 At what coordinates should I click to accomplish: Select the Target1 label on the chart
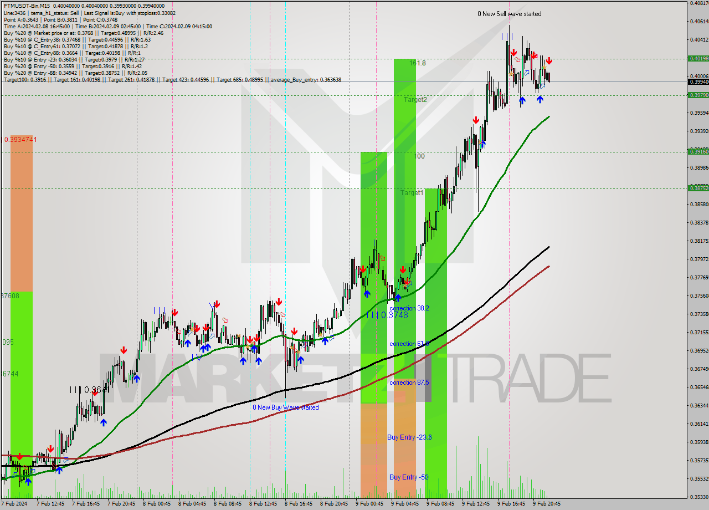pyautogui.click(x=412, y=193)
